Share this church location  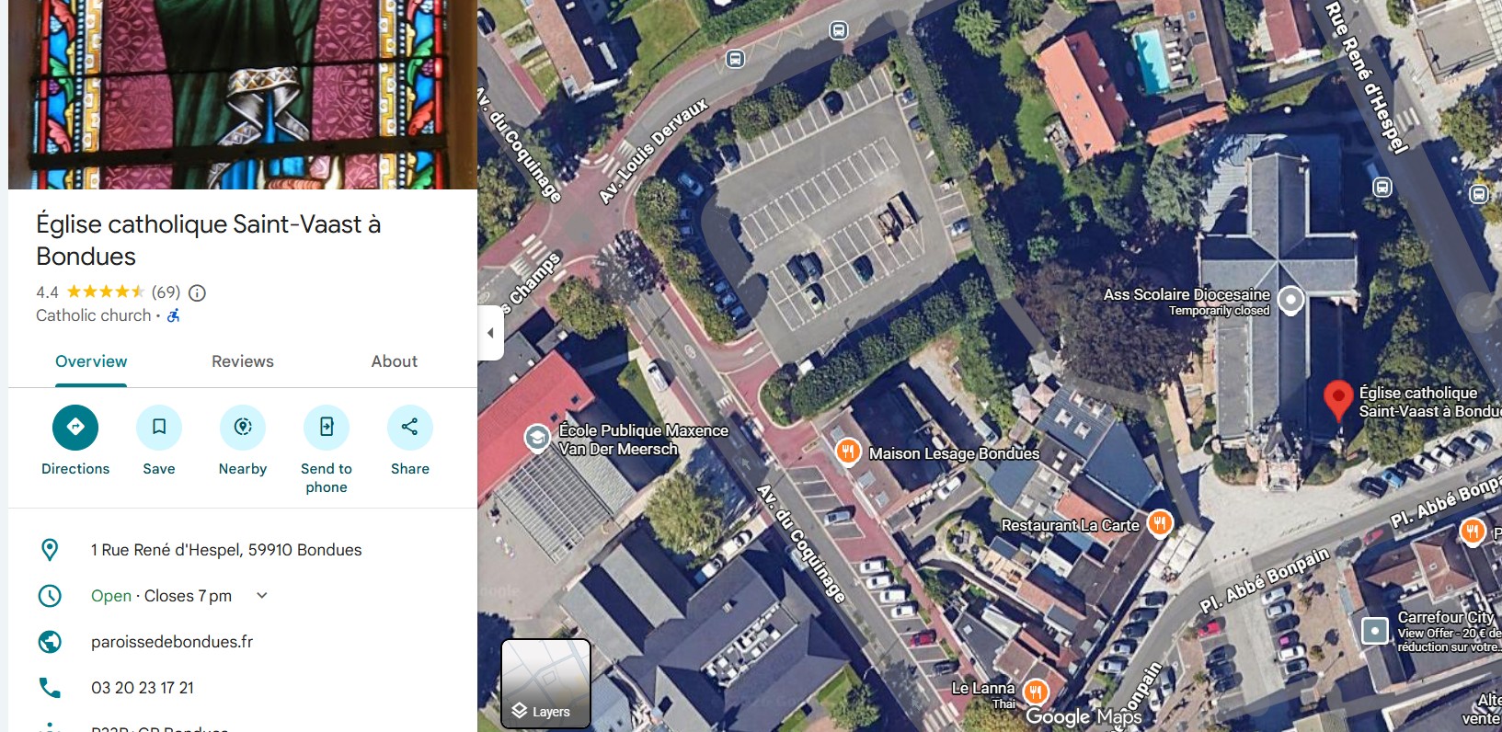click(410, 427)
